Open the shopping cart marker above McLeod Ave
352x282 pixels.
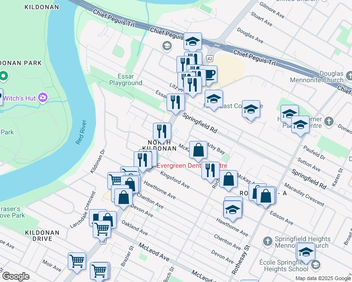[x=102, y=229]
